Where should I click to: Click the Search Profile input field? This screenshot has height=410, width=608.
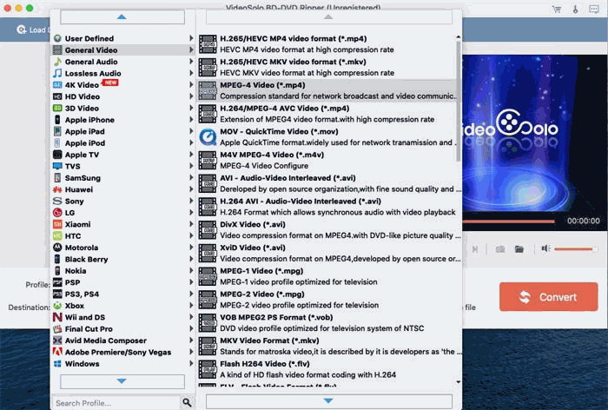click(x=116, y=403)
